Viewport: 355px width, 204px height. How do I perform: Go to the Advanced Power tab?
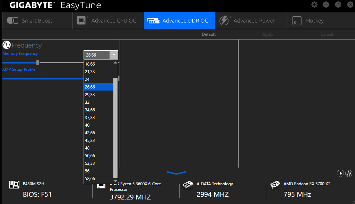251,20
